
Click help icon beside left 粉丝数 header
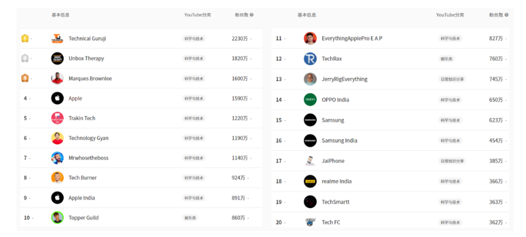[x=252, y=15]
